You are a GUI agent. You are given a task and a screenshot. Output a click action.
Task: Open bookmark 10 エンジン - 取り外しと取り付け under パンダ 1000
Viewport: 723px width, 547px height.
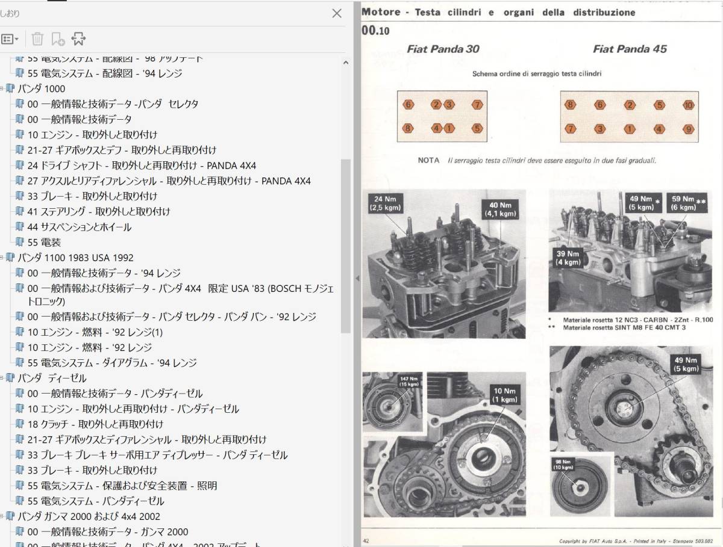coord(92,135)
